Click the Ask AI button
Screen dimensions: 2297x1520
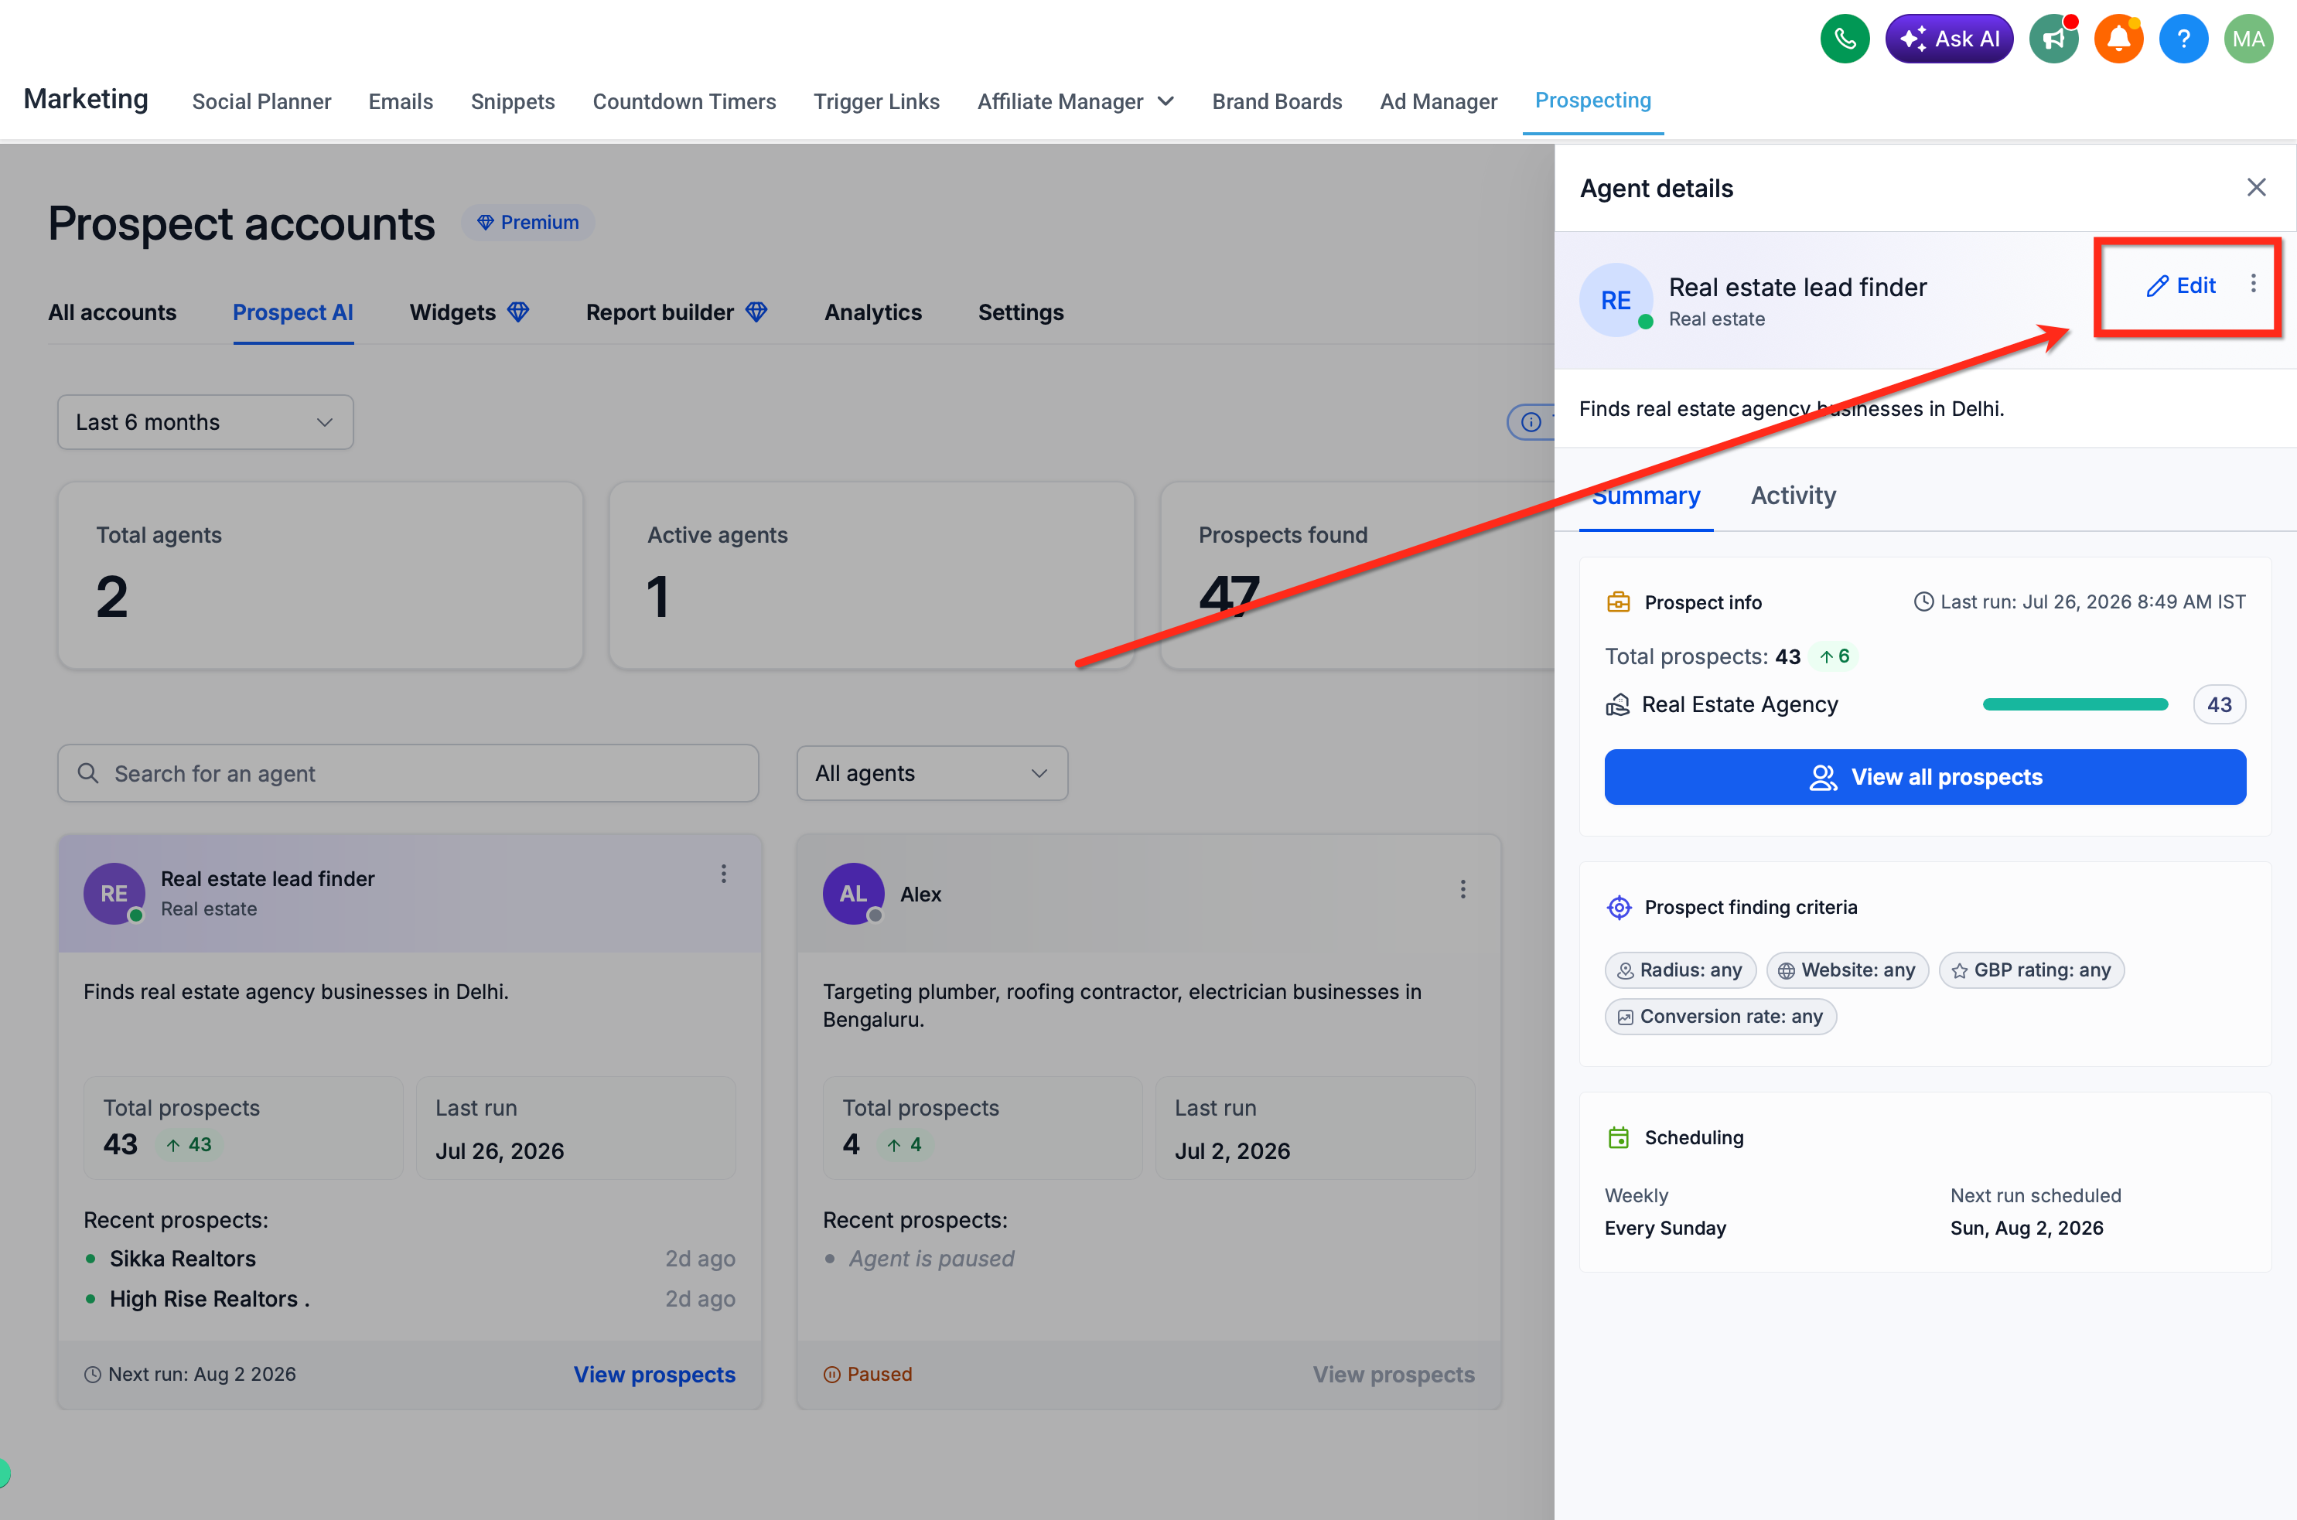click(x=1949, y=39)
